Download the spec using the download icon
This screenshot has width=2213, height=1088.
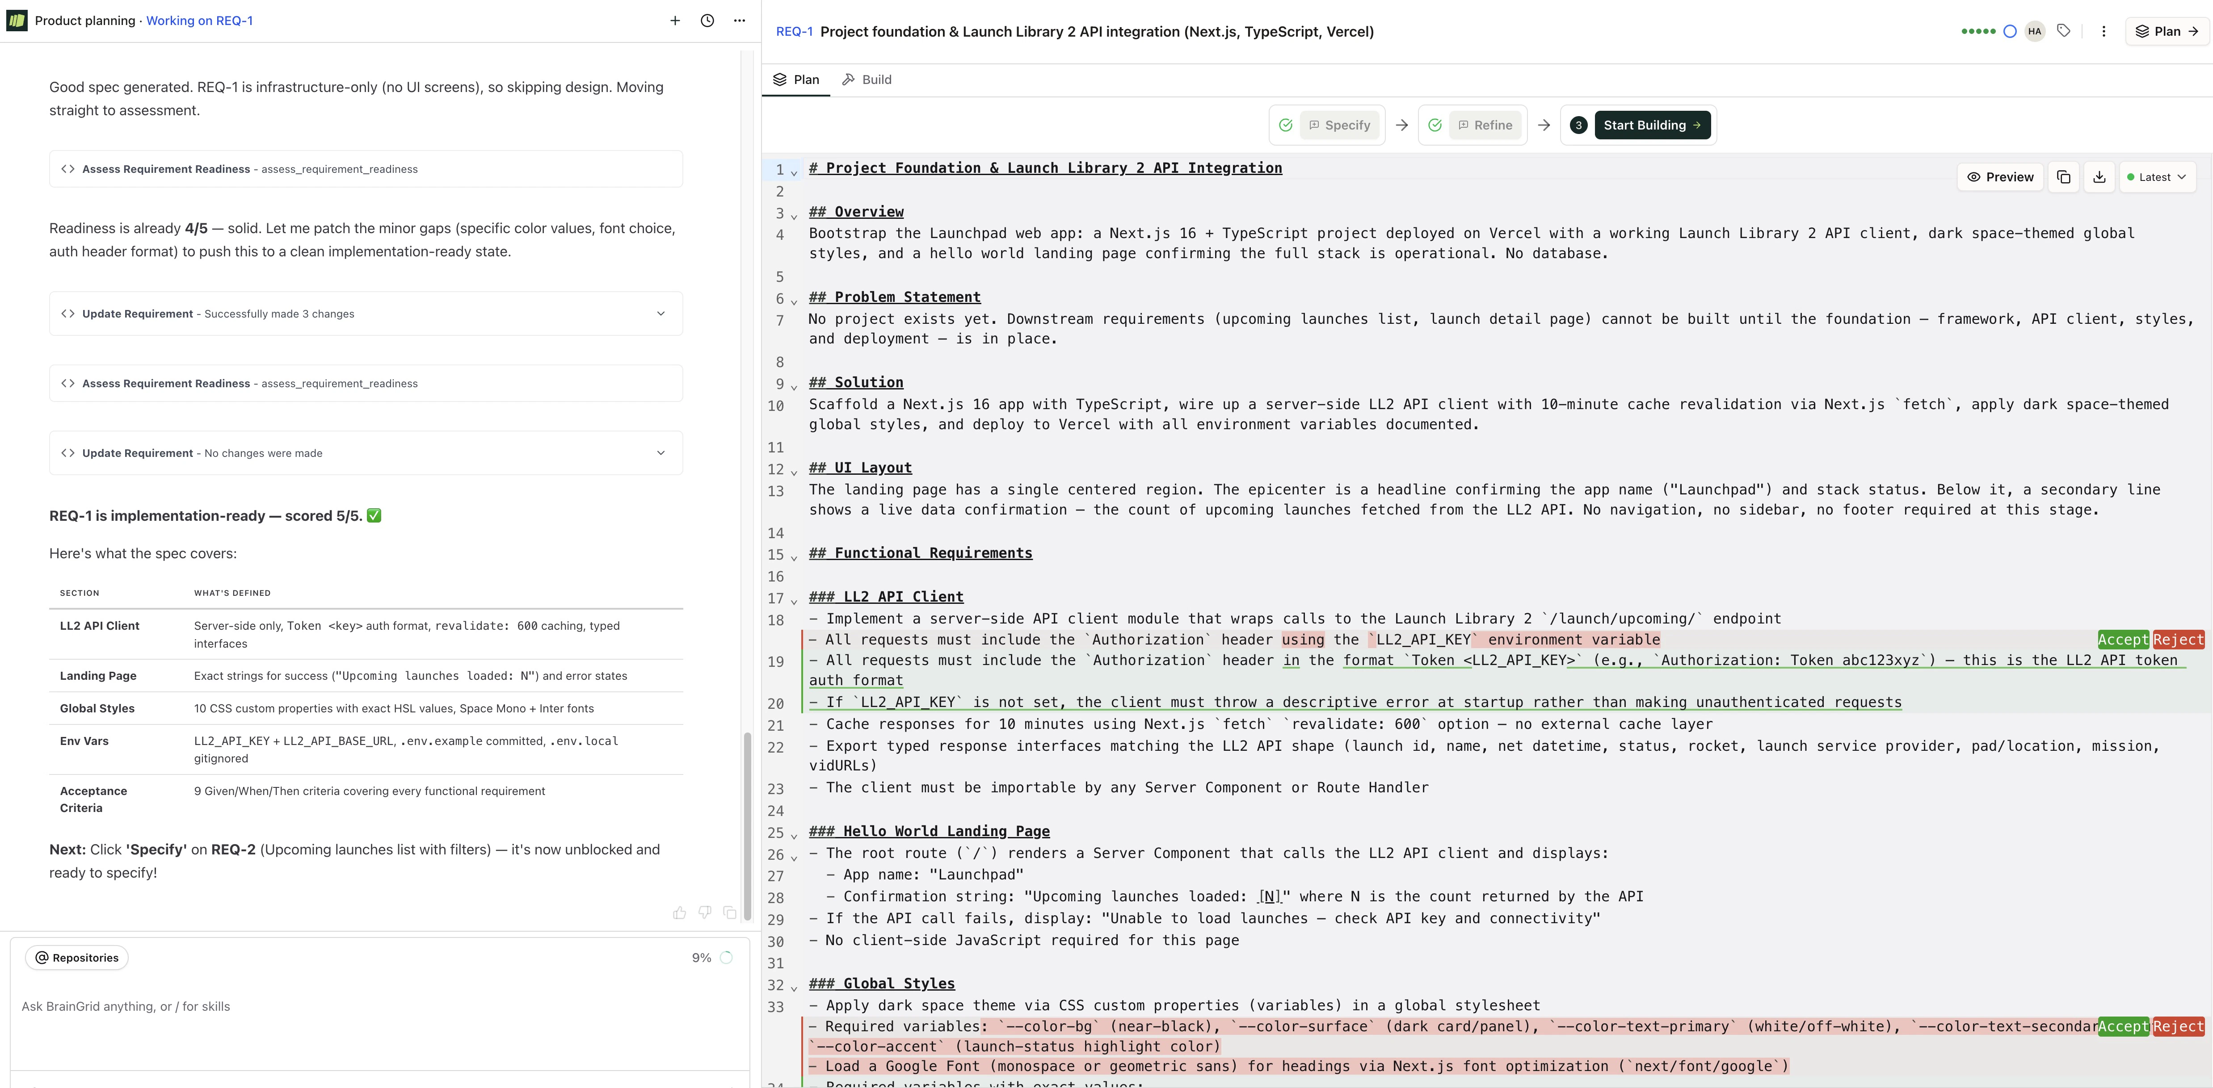[x=2099, y=177]
